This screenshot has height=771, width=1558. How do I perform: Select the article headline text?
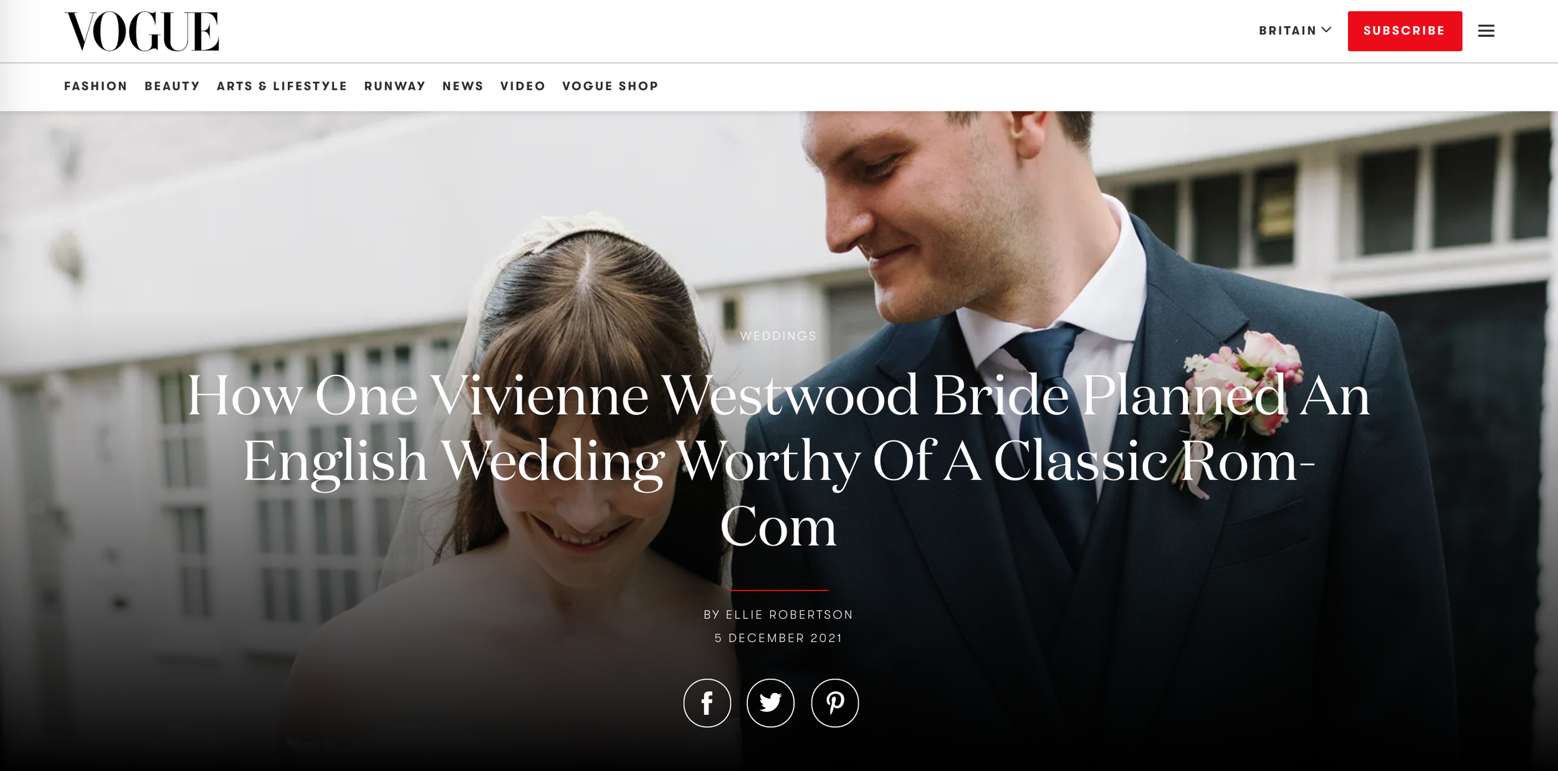pyautogui.click(x=778, y=460)
